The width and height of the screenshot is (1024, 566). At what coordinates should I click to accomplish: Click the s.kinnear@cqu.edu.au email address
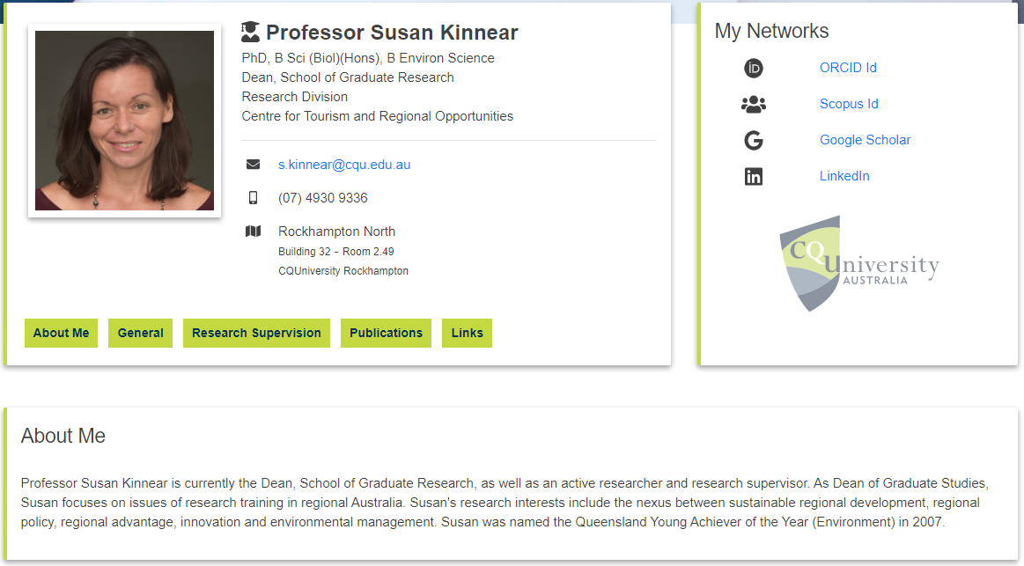pos(344,165)
